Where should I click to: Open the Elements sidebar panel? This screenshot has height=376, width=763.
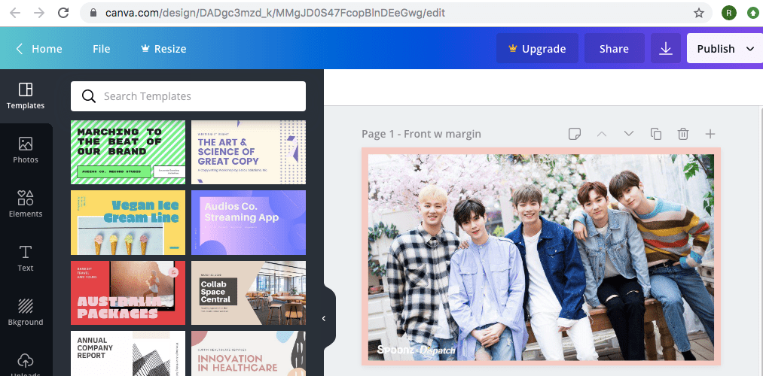coord(26,204)
